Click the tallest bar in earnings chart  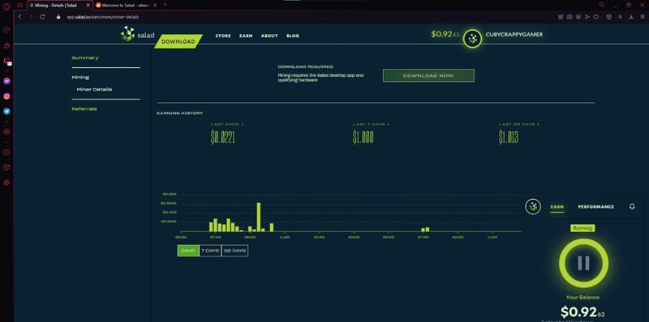259,217
